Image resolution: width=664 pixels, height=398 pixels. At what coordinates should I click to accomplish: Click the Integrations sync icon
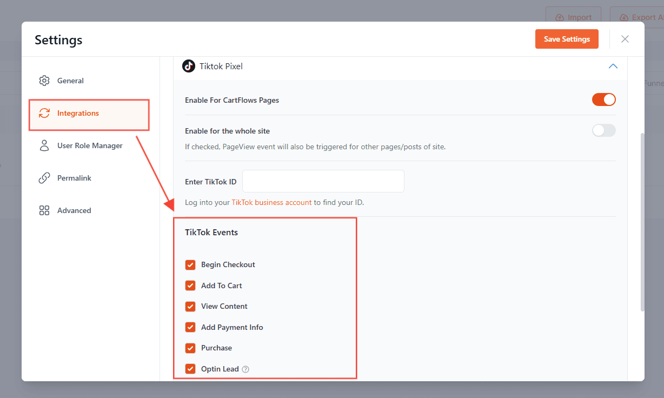coord(44,113)
